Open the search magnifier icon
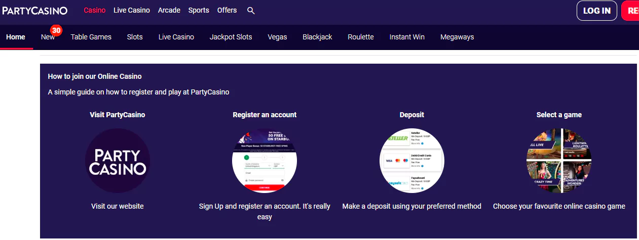The height and width of the screenshot is (240, 639). point(251,11)
